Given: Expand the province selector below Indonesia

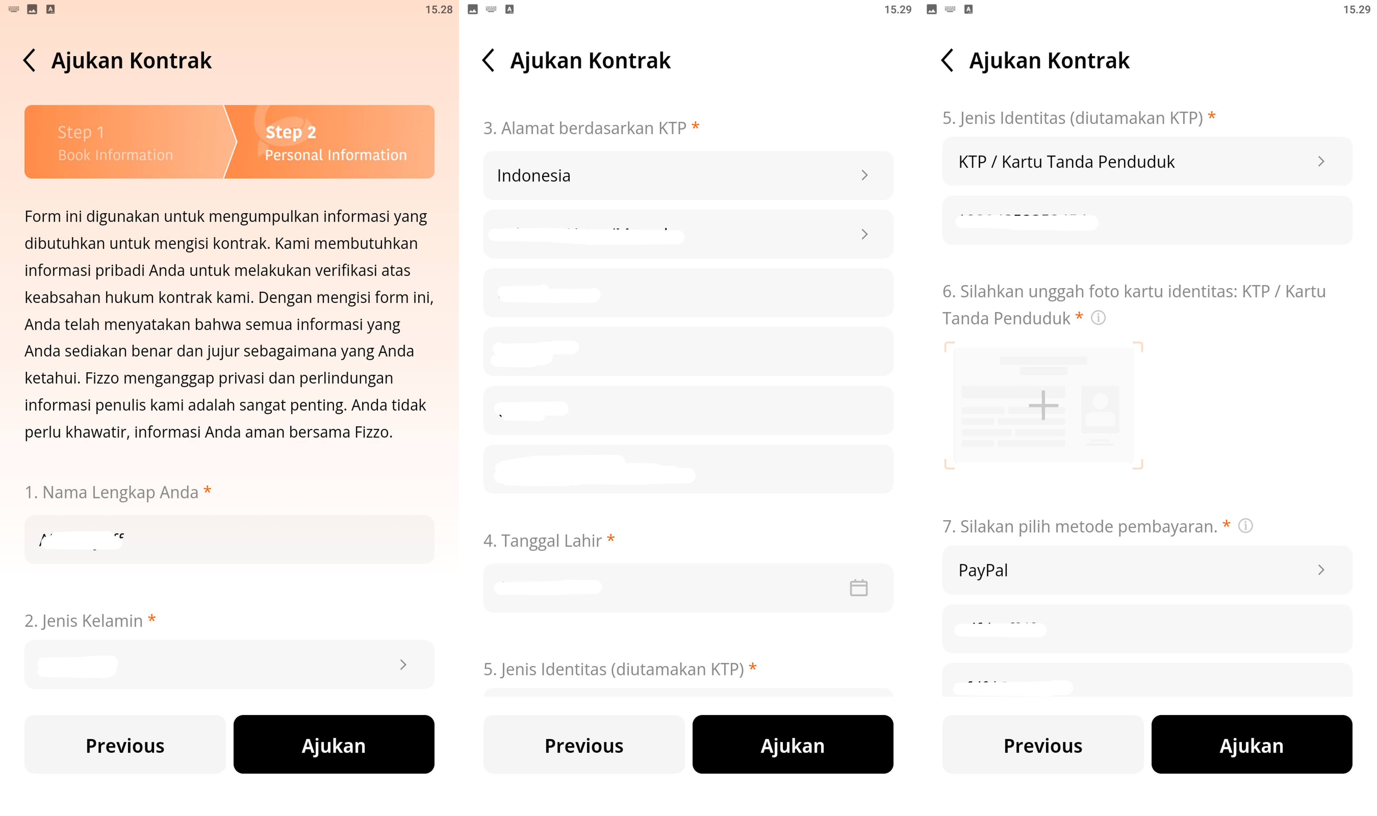Looking at the screenshot, I should [x=688, y=234].
